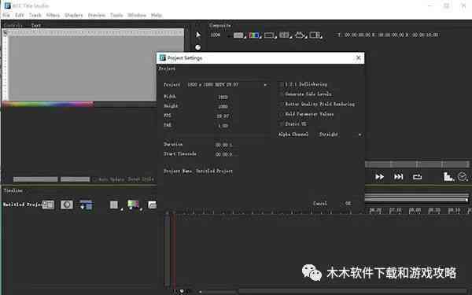Image resolution: width=472 pixels, height=295 pixels.
Task: Switch to the Controls tab
Action: 13,25
